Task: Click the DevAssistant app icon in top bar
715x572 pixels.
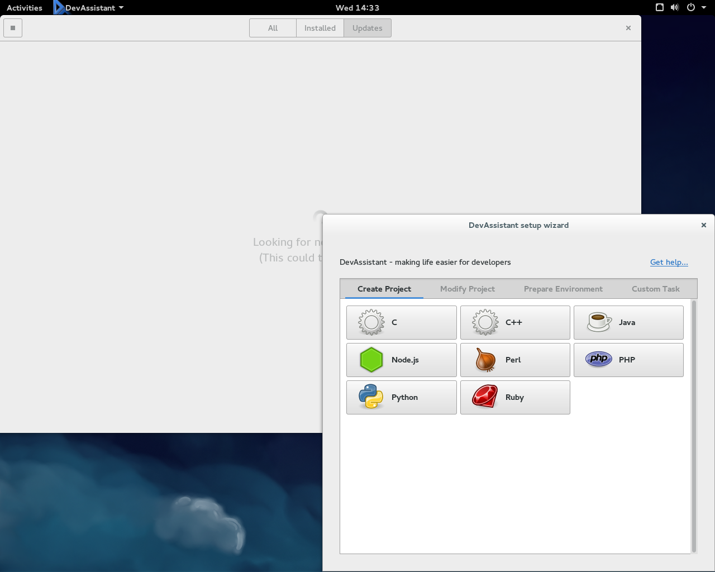Action: (x=59, y=7)
